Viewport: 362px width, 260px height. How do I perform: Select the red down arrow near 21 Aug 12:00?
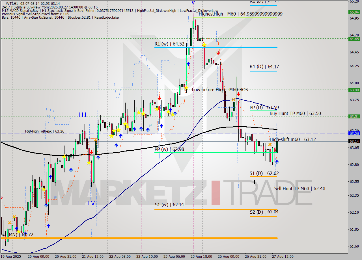point(91,152)
